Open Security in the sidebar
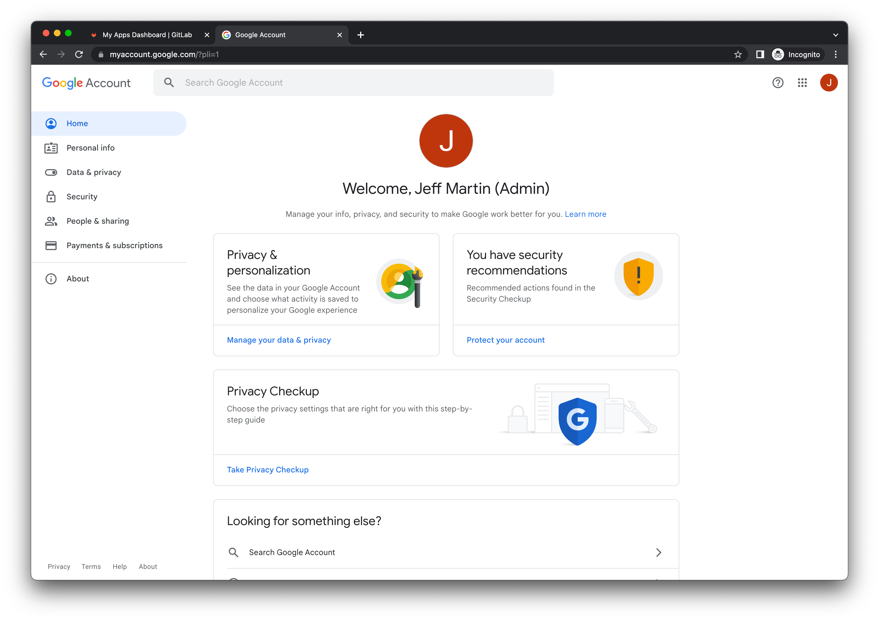The width and height of the screenshot is (879, 621). (x=109, y=197)
